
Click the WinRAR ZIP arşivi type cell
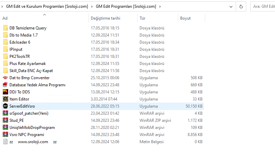pos(155,120)
